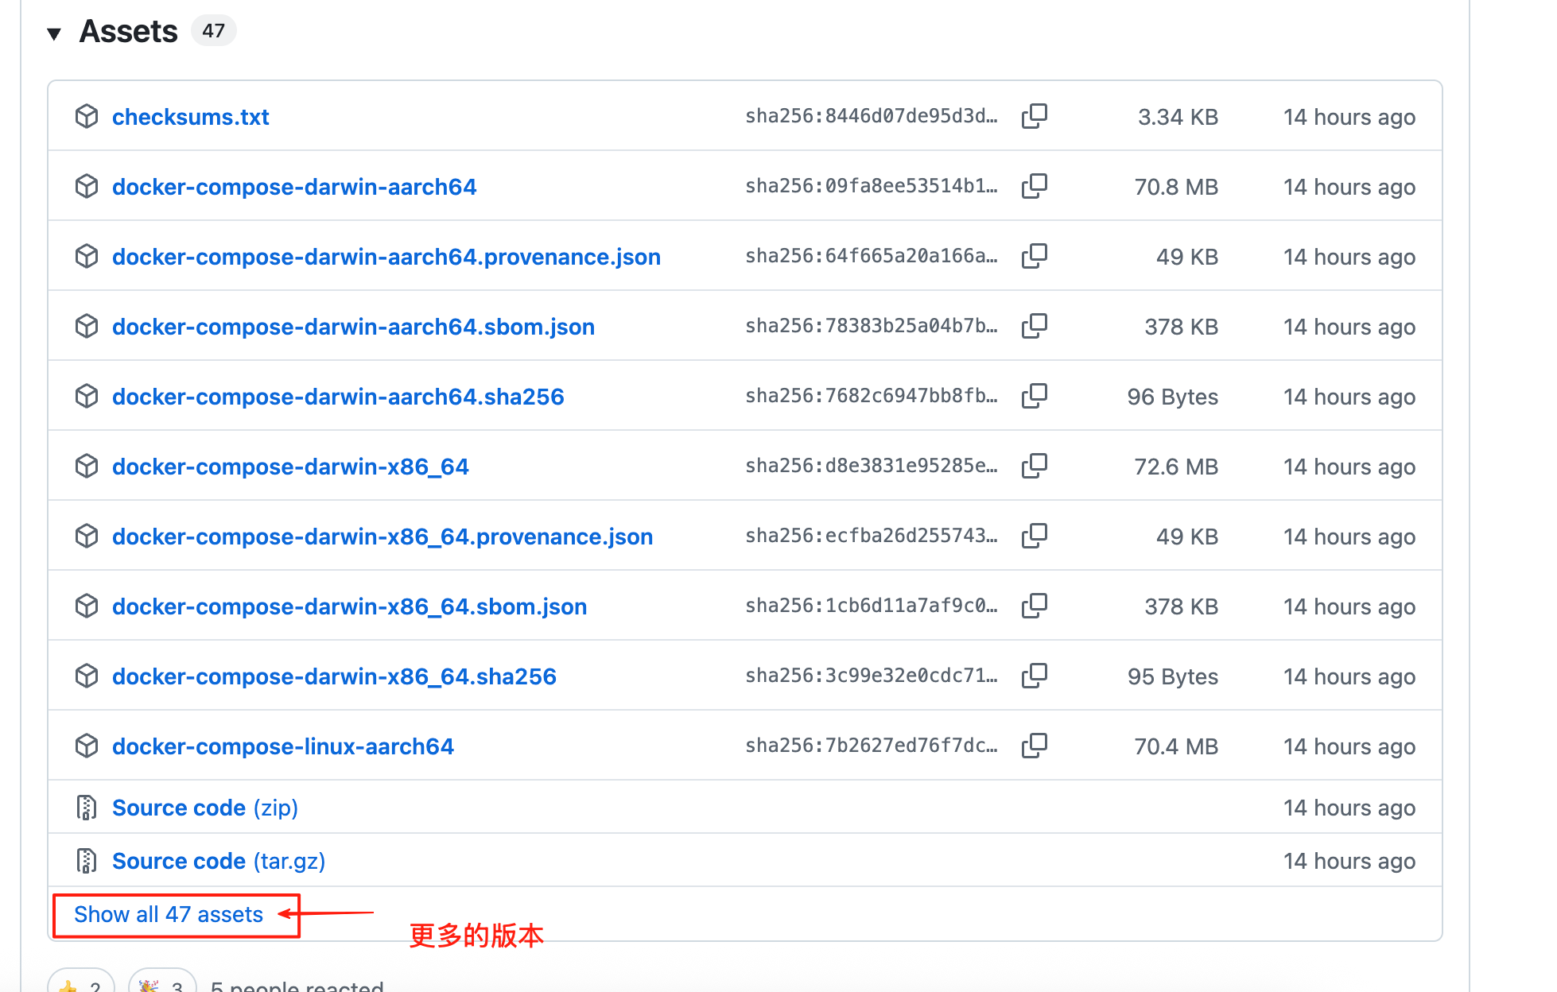The height and width of the screenshot is (992, 1557).
Task: Click the Assets heading
Action: tap(128, 32)
